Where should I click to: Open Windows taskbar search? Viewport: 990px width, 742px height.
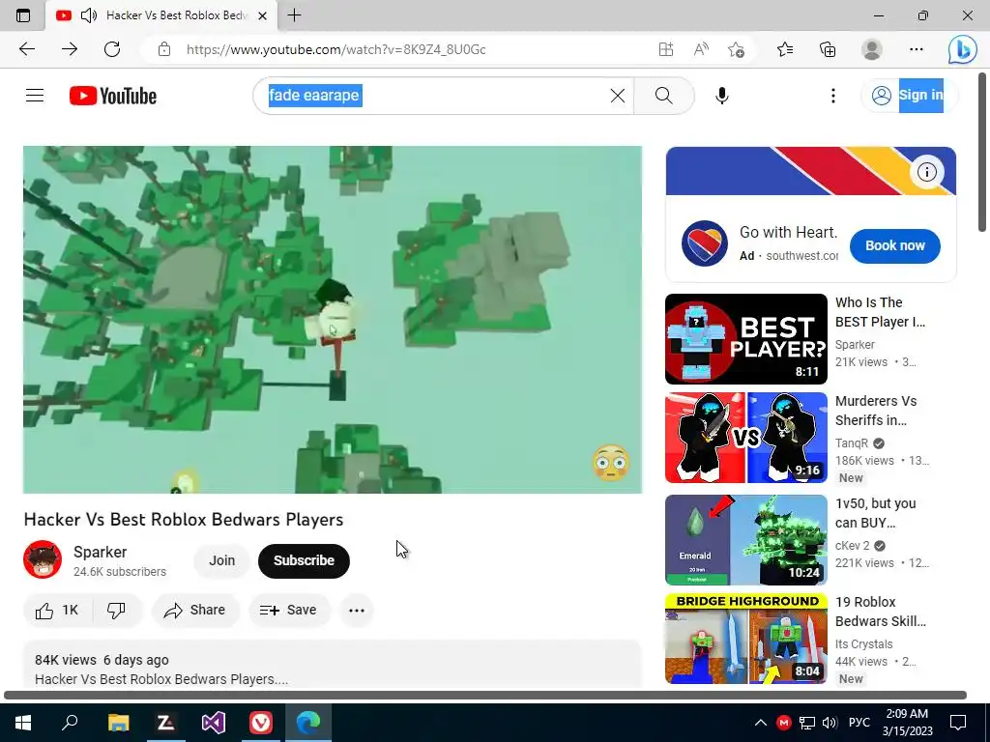(70, 723)
